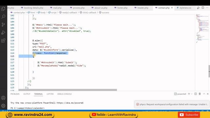The width and height of the screenshot is (210, 118).
Task: Switch to the header.php tab
Action: 141,8
